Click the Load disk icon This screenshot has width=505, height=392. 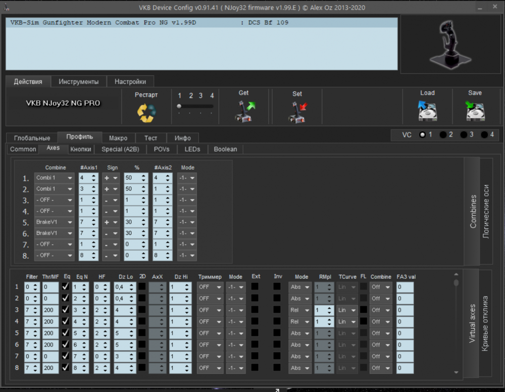(x=427, y=111)
